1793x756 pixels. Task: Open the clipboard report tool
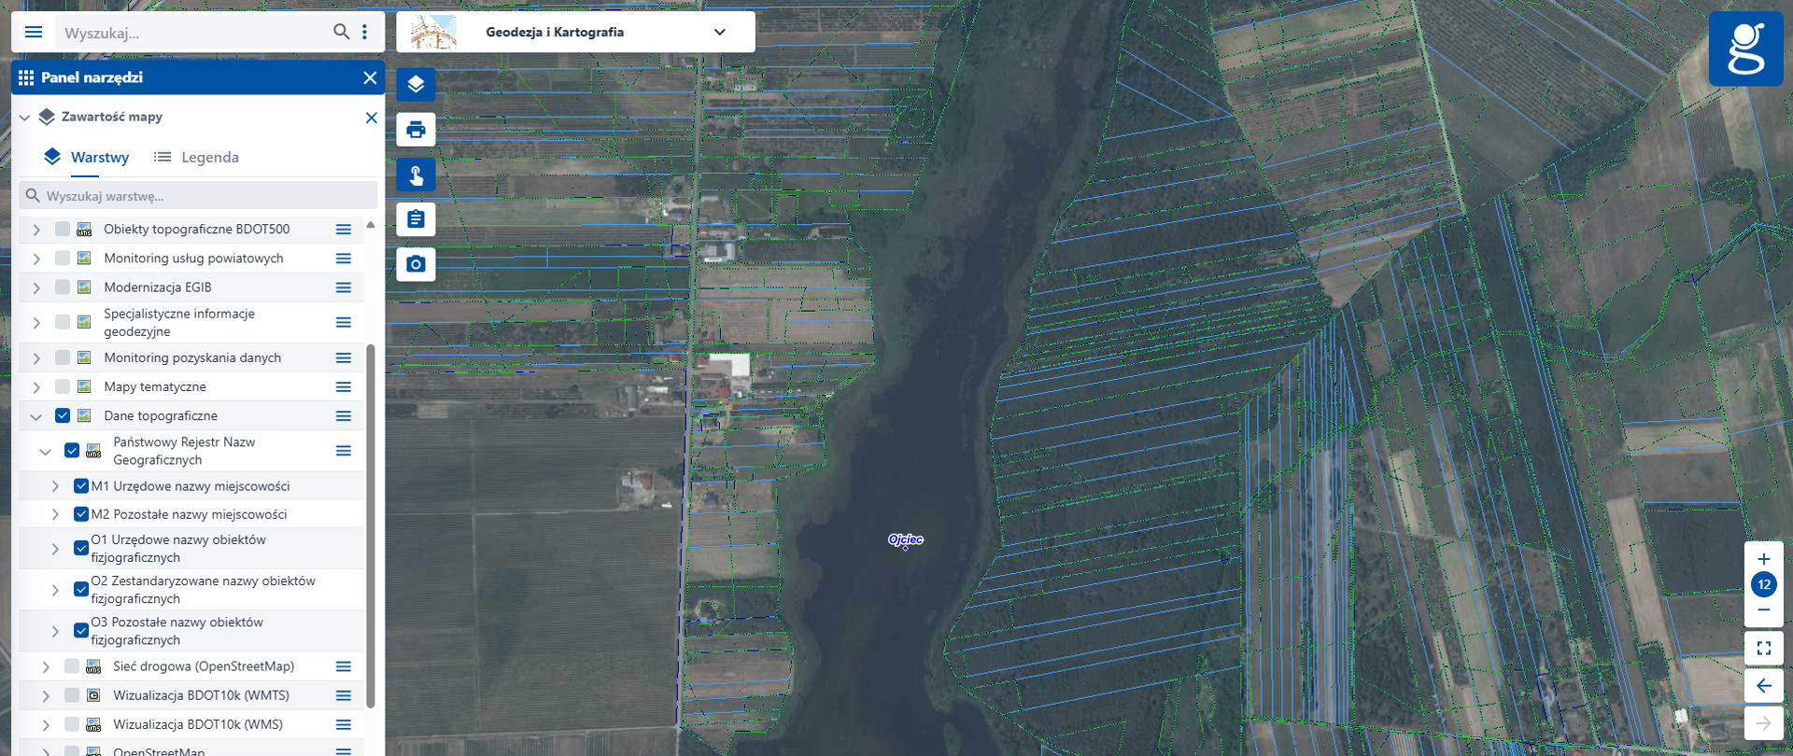pos(416,219)
